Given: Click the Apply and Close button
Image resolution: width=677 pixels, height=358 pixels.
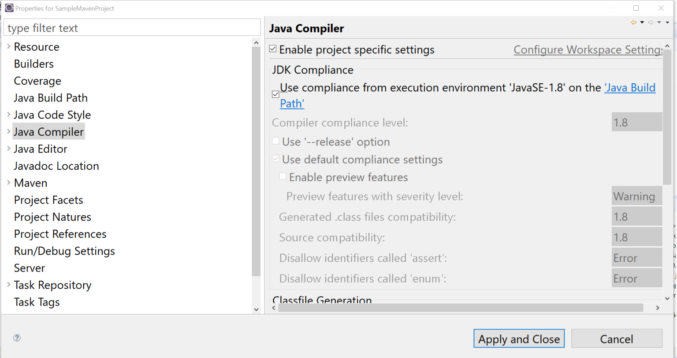Looking at the screenshot, I should coord(519,339).
